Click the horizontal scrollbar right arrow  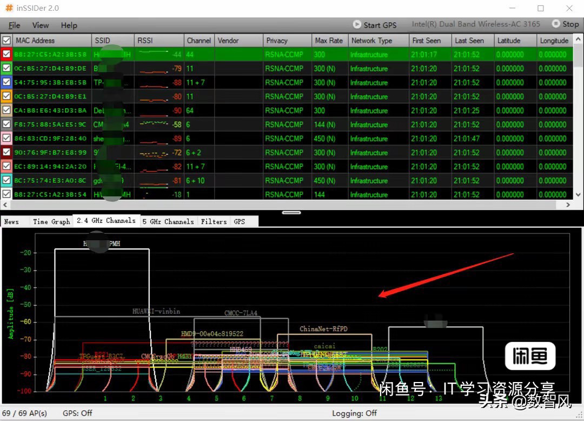[x=568, y=205]
